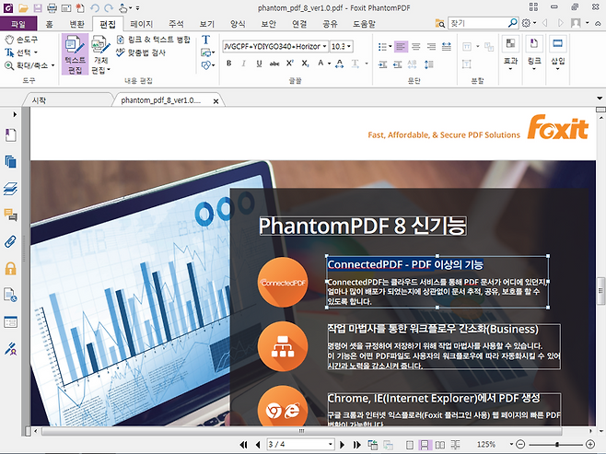
Task: Run 맞춤법 검사 spell check
Action: pyautogui.click(x=142, y=52)
